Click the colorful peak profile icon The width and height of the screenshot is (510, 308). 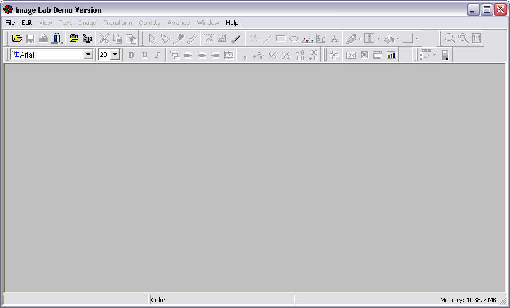pos(56,38)
